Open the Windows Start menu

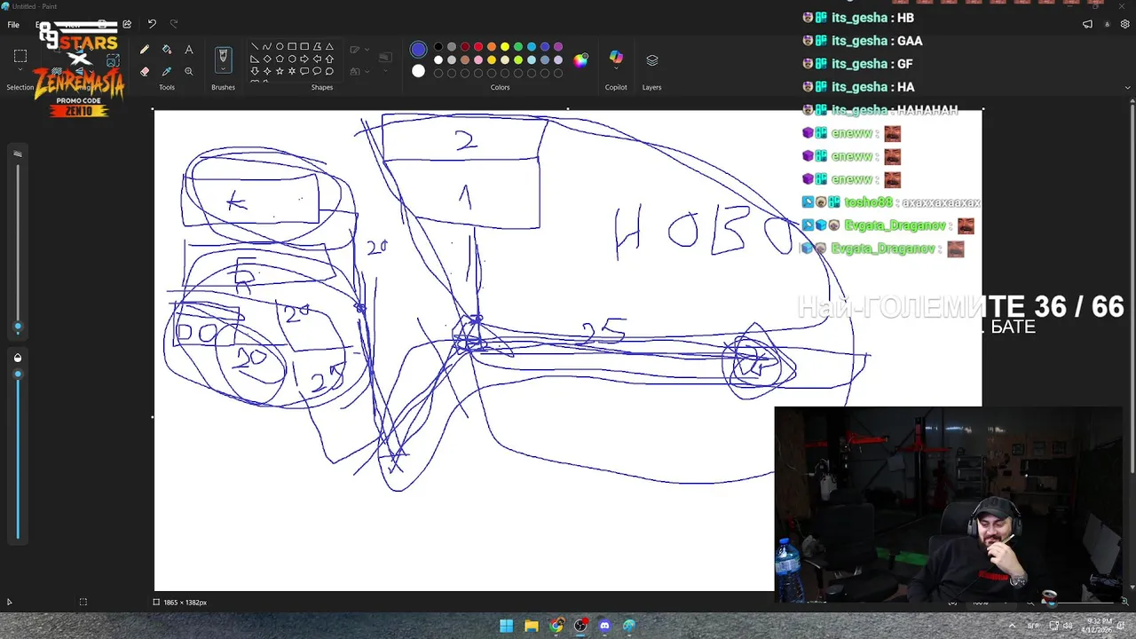click(x=506, y=626)
